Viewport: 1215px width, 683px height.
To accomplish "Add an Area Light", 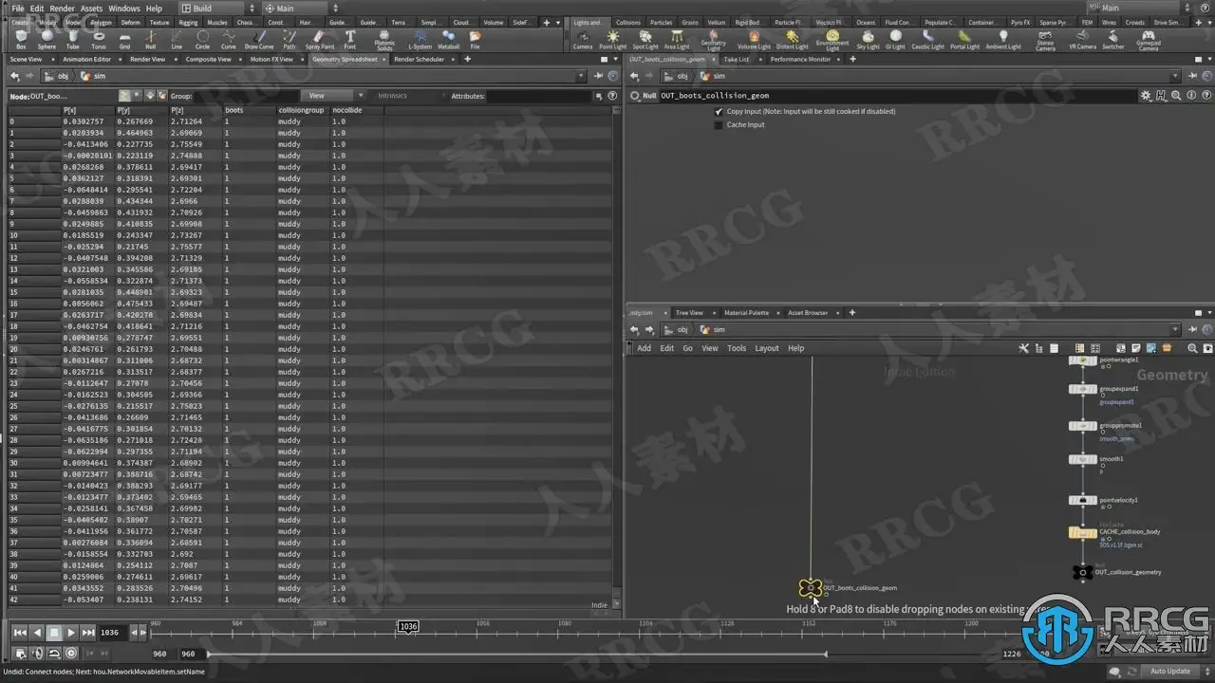I will 677,40.
